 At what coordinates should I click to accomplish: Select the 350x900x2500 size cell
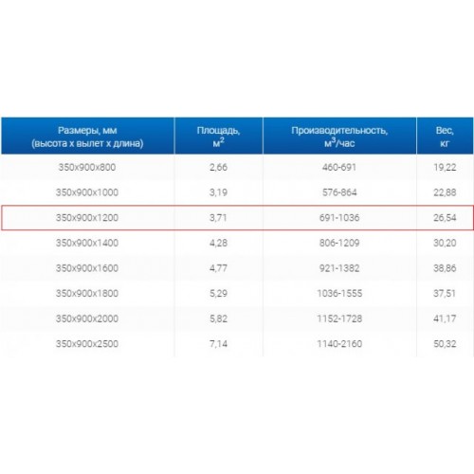pyautogui.click(x=87, y=344)
